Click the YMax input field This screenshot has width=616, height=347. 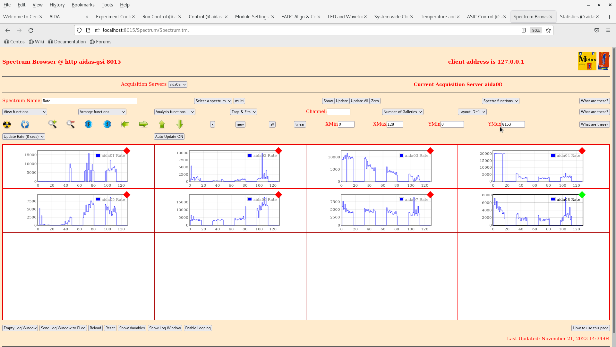(x=513, y=124)
